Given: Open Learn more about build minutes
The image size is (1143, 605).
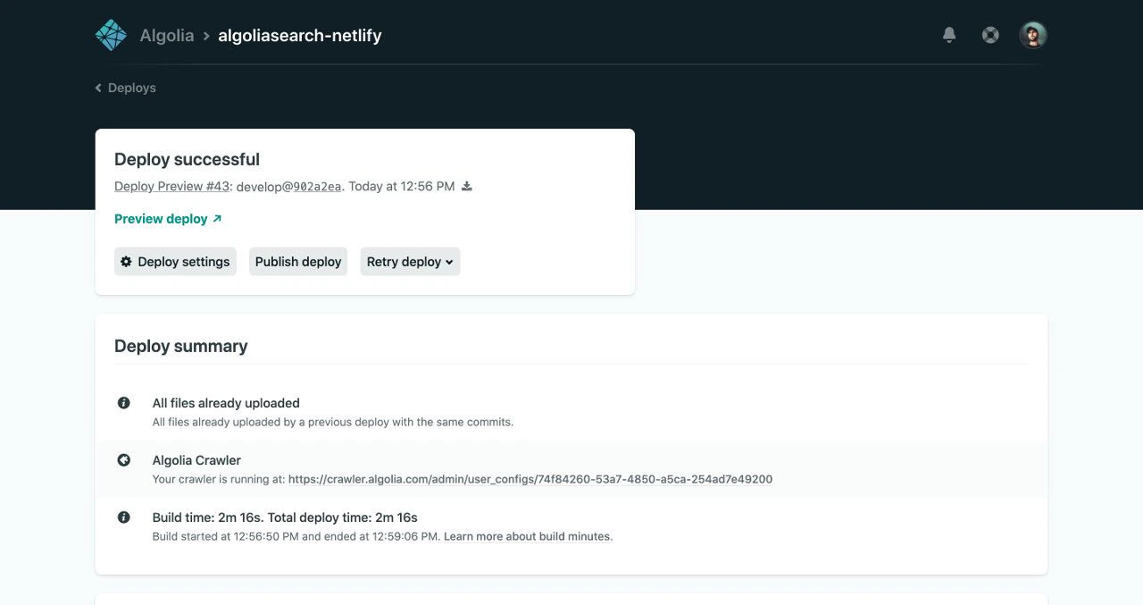Looking at the screenshot, I should click(527, 536).
